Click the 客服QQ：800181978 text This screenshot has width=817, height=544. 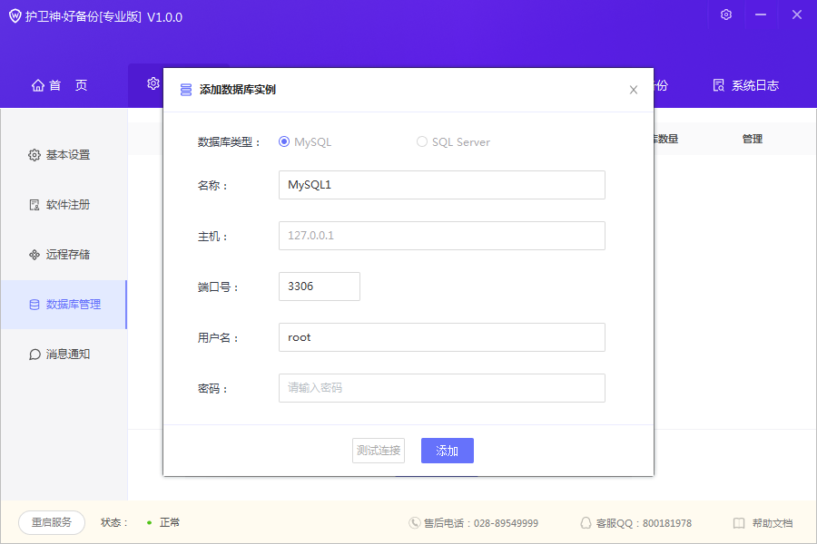tap(644, 522)
